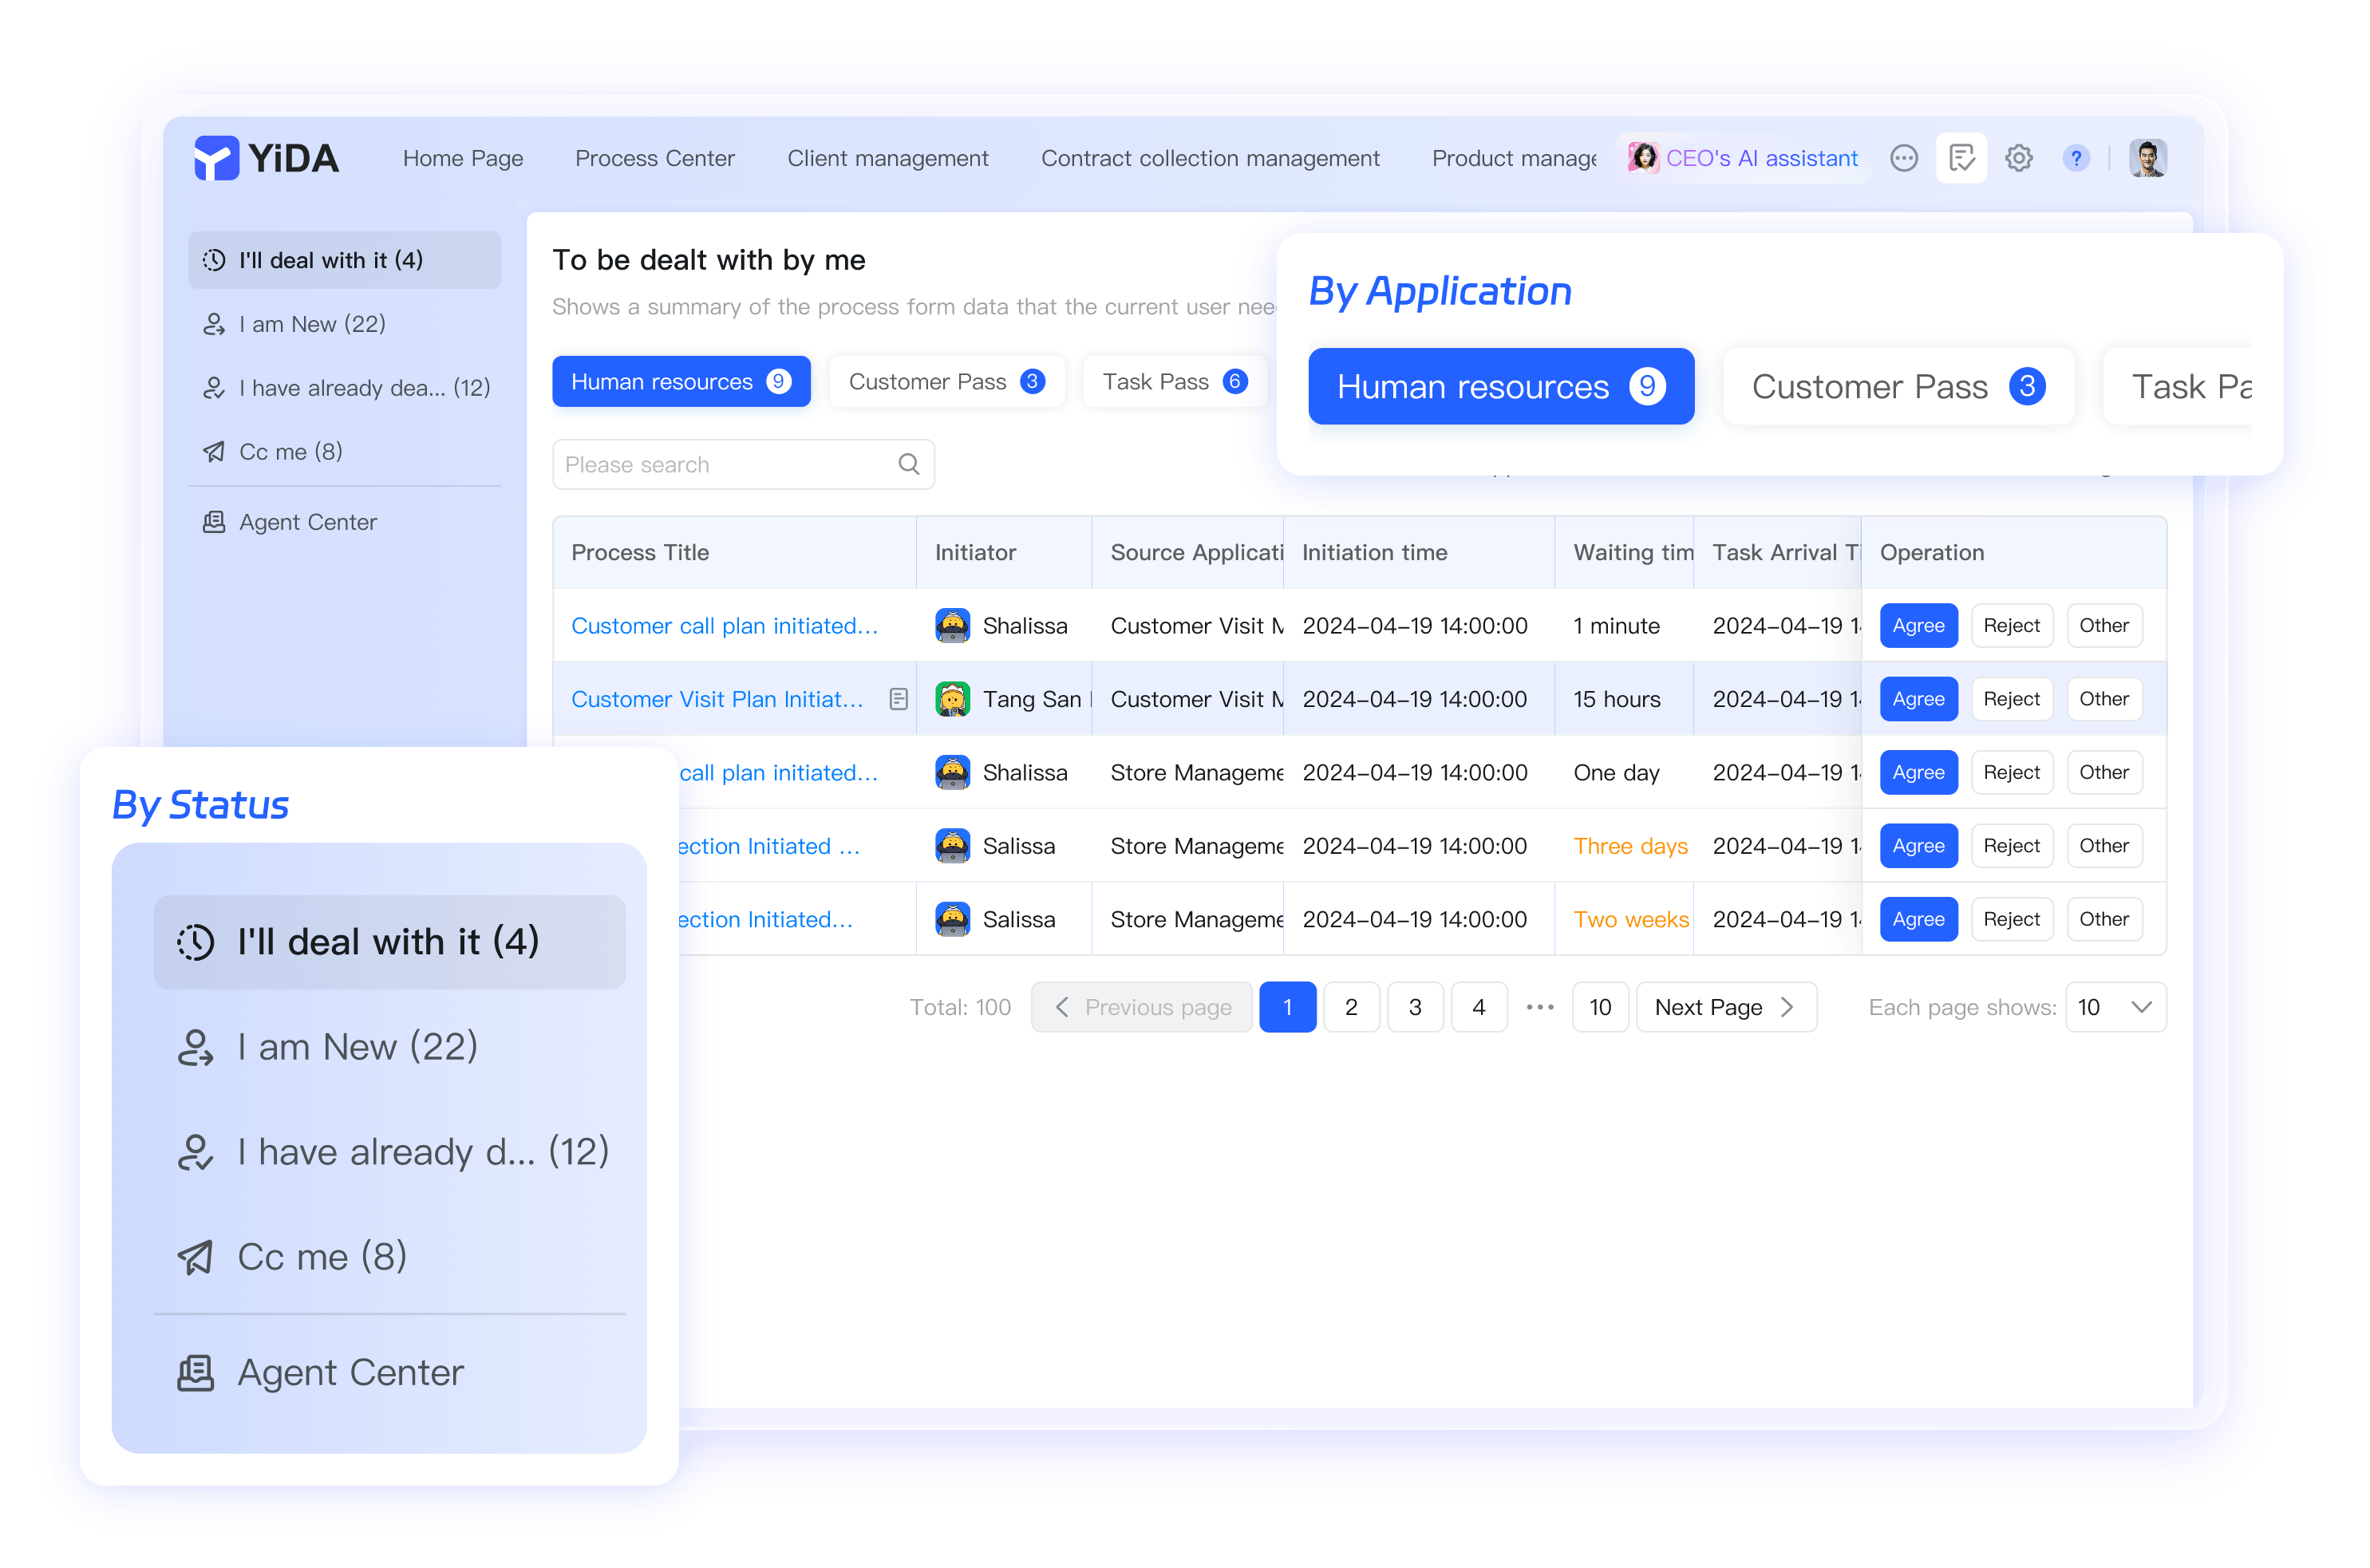Go to Next Page
This screenshot has height=1568, width=2370.
click(1725, 1007)
